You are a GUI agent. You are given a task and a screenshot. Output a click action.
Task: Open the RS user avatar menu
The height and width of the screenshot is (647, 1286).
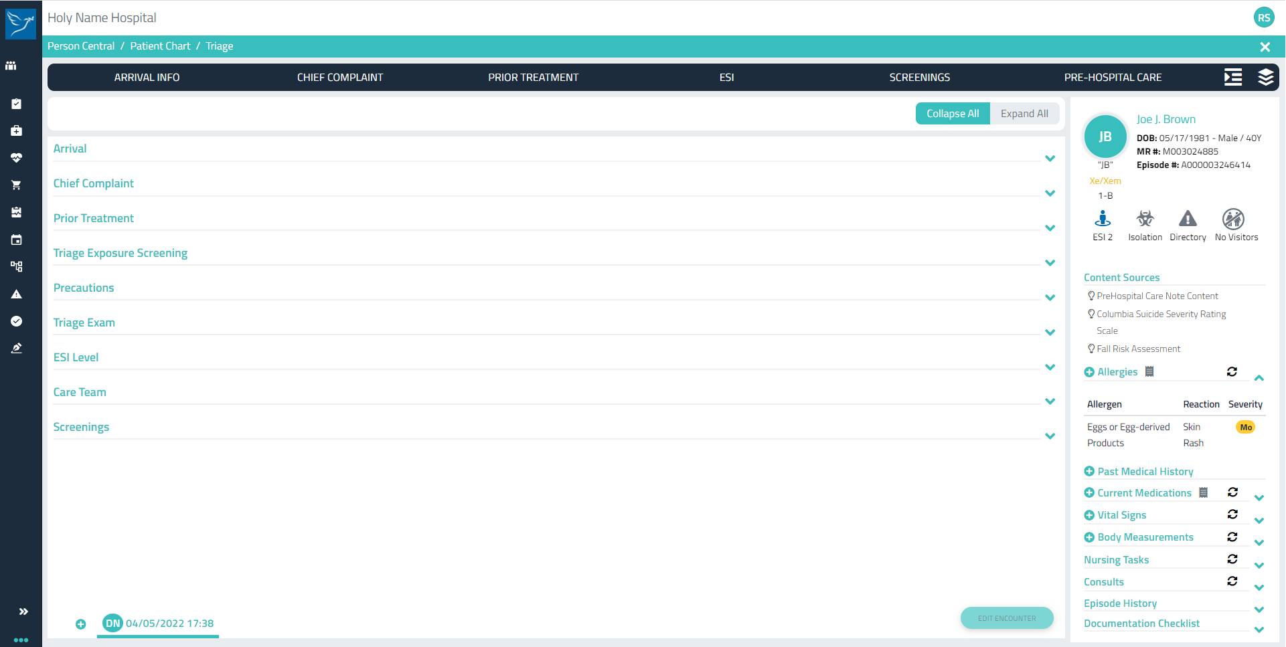click(1264, 18)
